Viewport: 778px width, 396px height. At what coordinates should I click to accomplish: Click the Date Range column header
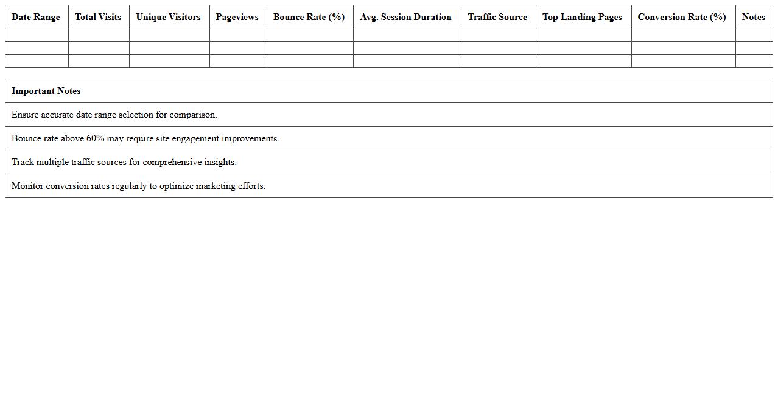pos(36,17)
